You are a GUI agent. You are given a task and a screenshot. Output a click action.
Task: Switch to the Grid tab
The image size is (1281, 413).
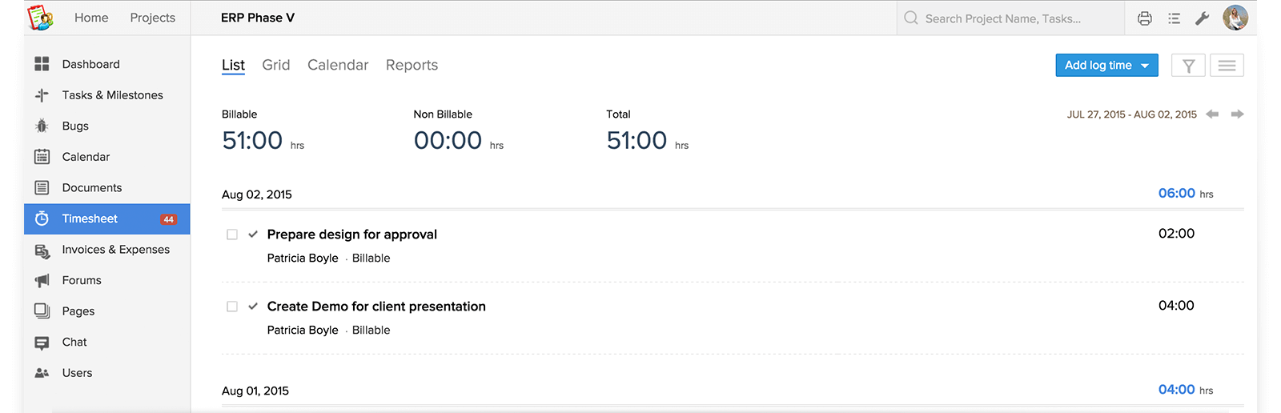tap(276, 65)
